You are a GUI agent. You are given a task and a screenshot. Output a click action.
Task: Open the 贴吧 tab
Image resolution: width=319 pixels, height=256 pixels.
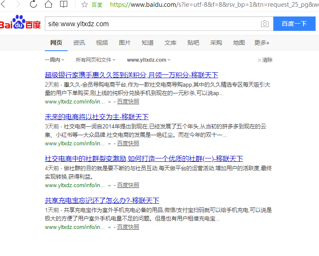tap(193, 43)
